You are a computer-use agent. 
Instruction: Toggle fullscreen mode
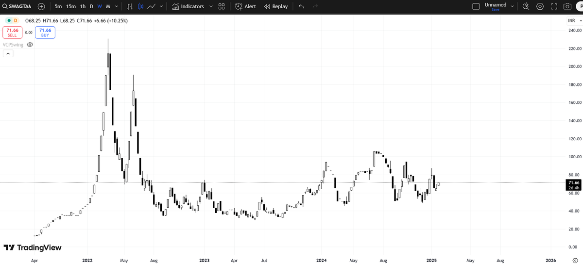click(x=553, y=6)
